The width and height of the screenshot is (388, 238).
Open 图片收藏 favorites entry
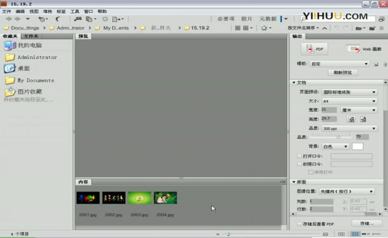coord(23,92)
